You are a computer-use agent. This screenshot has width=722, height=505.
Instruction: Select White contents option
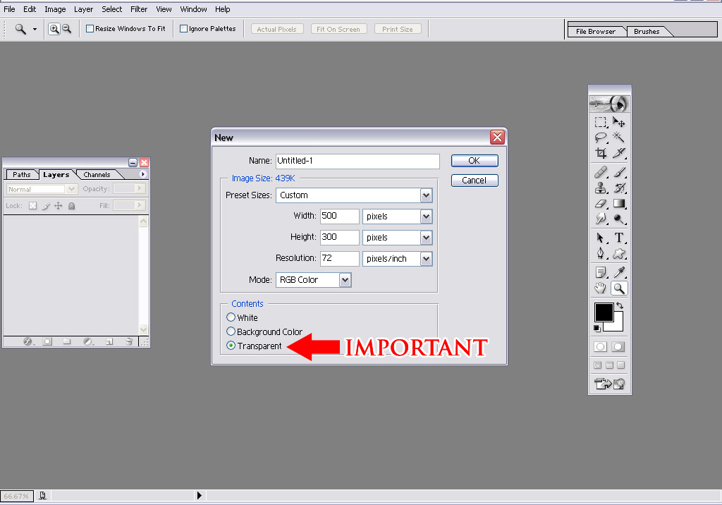point(231,317)
